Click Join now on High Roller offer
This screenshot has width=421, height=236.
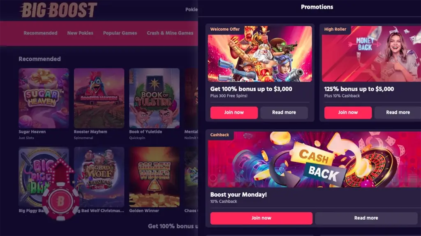coord(348,113)
